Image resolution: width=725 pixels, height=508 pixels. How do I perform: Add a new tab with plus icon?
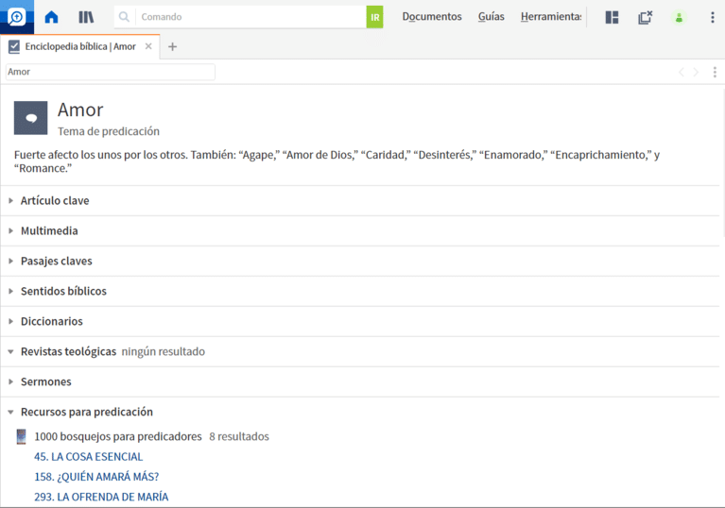point(172,46)
